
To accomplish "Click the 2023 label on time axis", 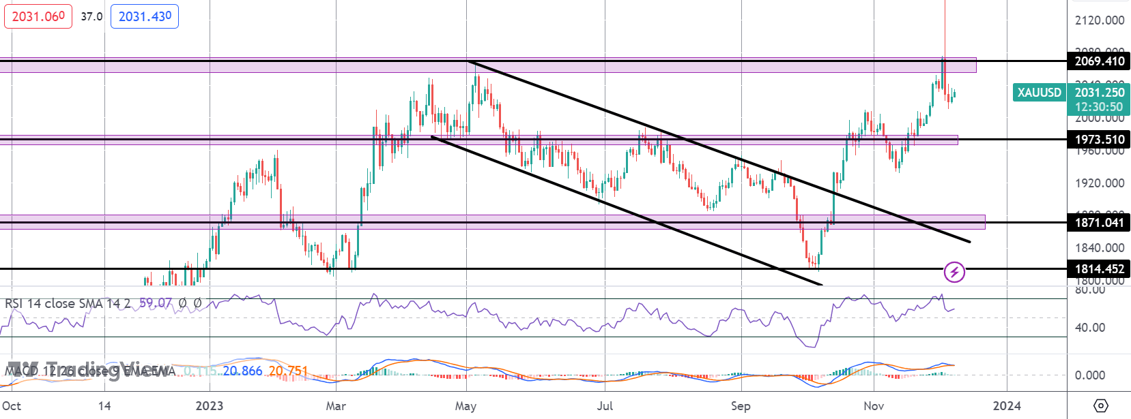I will (x=210, y=406).
